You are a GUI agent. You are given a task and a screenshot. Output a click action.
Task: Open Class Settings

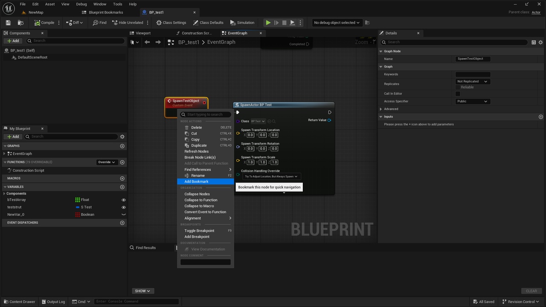pyautogui.click(x=171, y=23)
